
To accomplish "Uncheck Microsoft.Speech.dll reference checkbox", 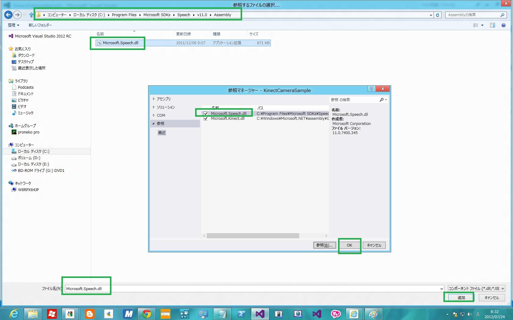I will point(206,113).
